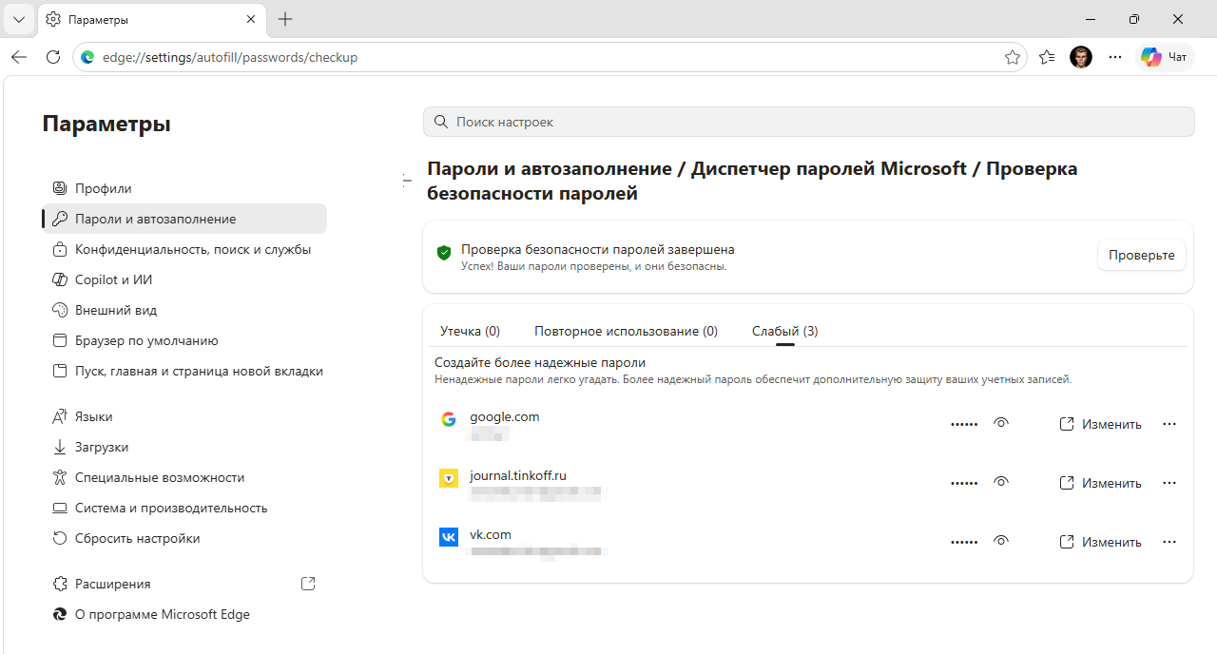Open Внешний вид settings
The height and width of the screenshot is (654, 1217).
(x=184, y=310)
